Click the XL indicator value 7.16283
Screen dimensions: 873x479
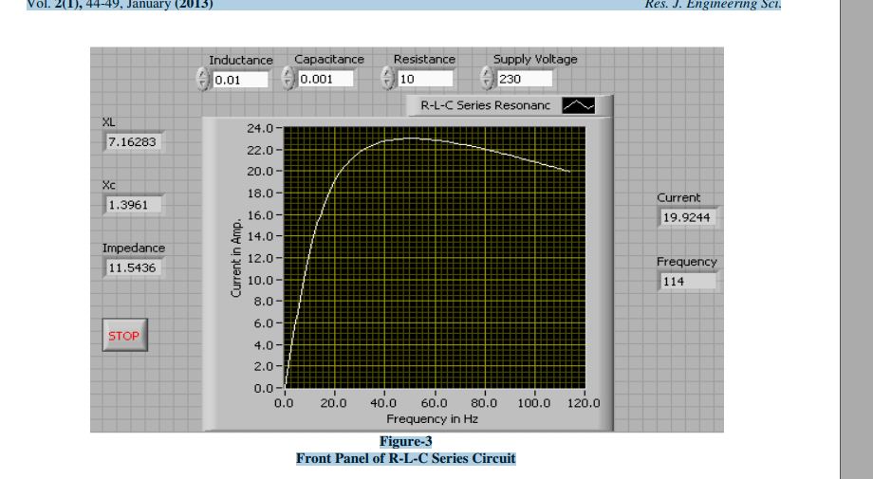(x=133, y=142)
